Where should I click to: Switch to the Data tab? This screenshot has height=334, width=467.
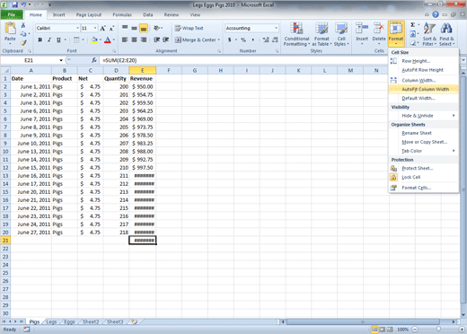pyautogui.click(x=148, y=14)
